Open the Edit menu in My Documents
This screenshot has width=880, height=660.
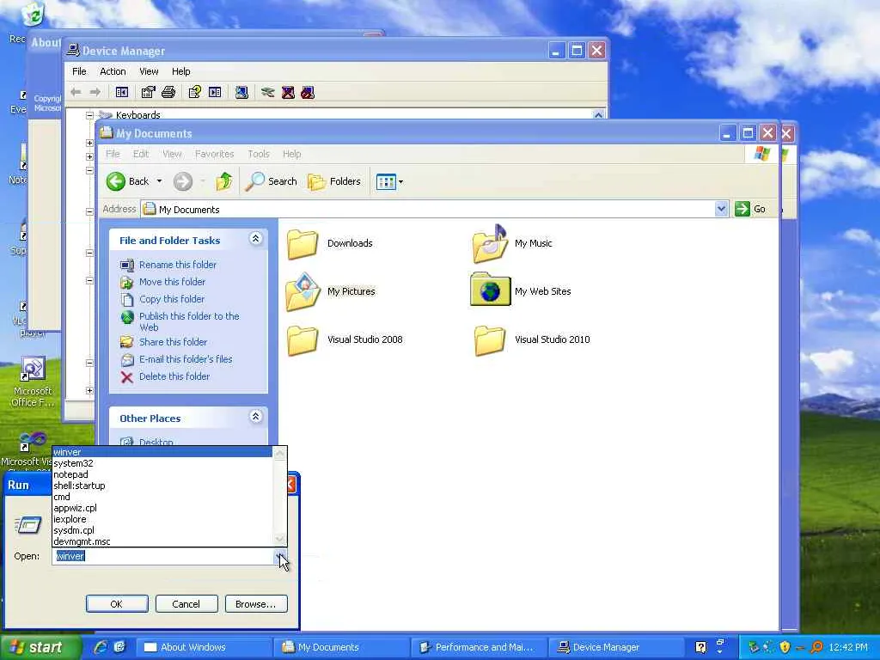[x=141, y=154]
